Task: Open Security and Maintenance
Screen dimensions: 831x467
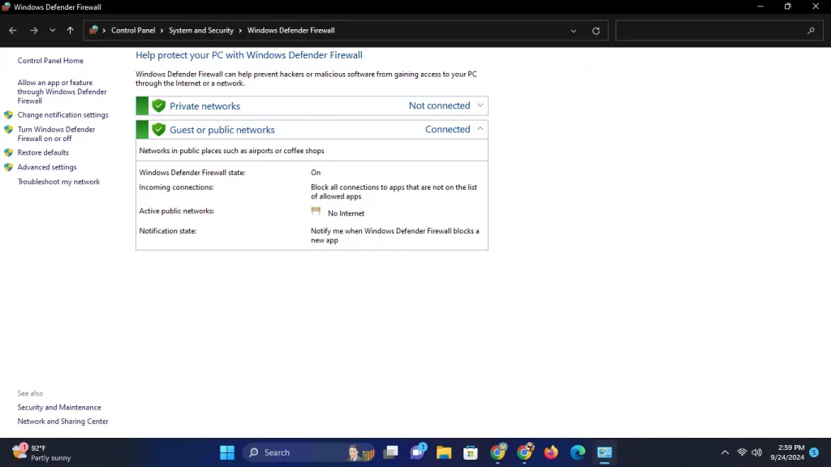Action: [58, 407]
